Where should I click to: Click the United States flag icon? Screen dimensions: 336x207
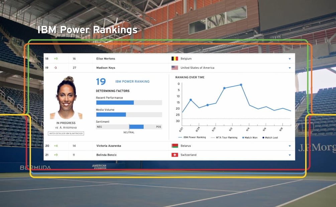pos(175,68)
